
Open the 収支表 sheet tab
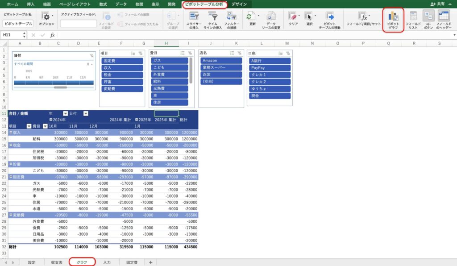pos(56,262)
